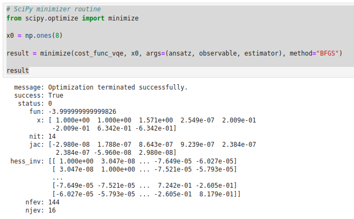Click the "njev: 16" output line
Viewport: 354px width, 219px height.
click(x=40, y=210)
